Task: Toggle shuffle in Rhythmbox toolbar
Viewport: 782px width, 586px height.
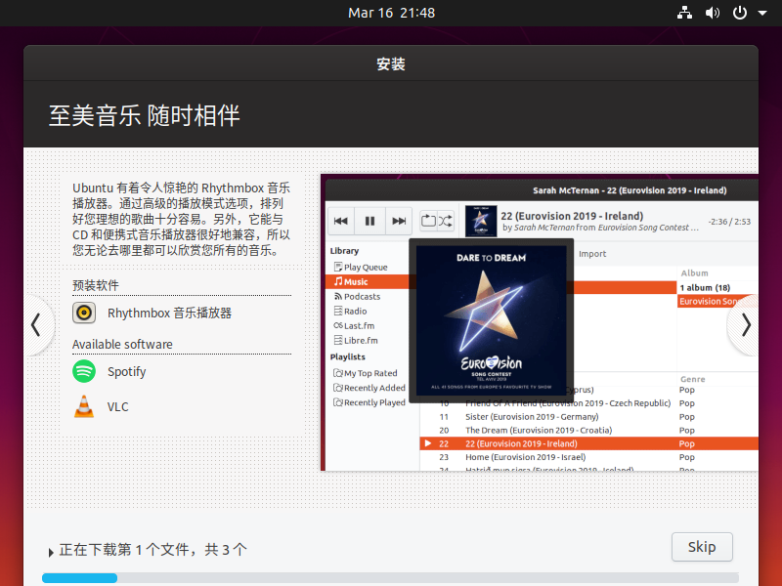Action: click(446, 221)
